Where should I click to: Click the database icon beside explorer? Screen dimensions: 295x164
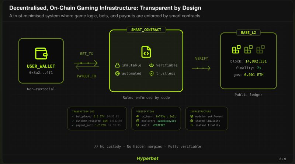[x=138, y=121]
